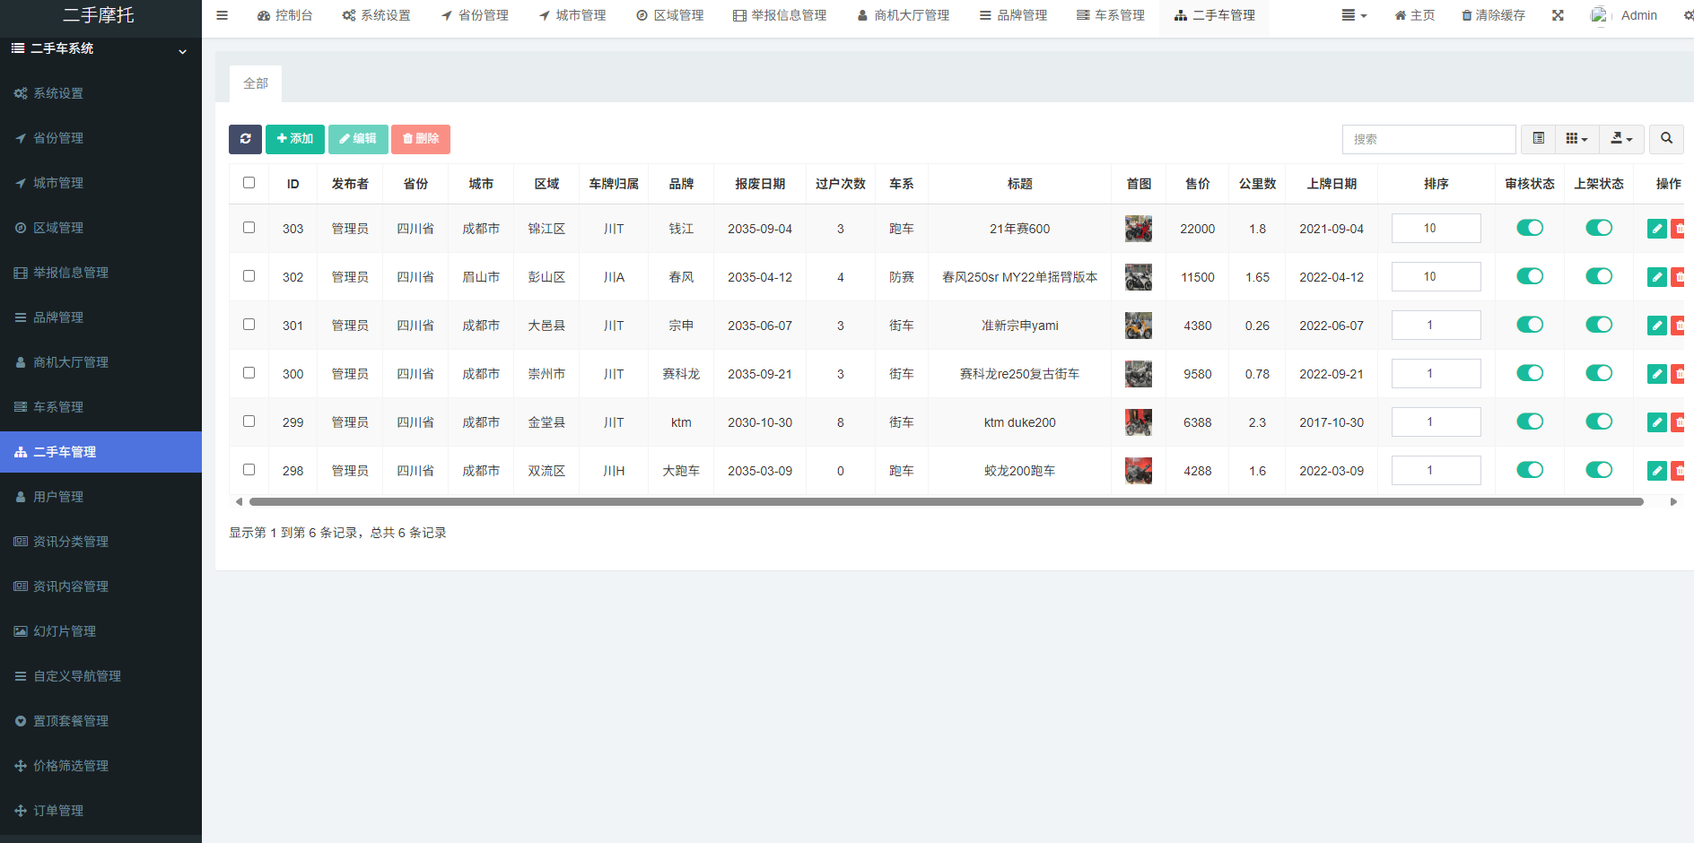The width and height of the screenshot is (1694, 843).
Task: Click the delete icon for record 298
Action: click(1680, 470)
